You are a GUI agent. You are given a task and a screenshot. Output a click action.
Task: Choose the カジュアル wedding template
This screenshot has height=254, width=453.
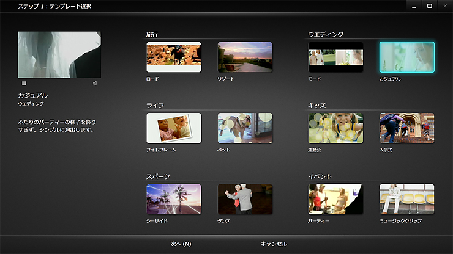click(406, 57)
